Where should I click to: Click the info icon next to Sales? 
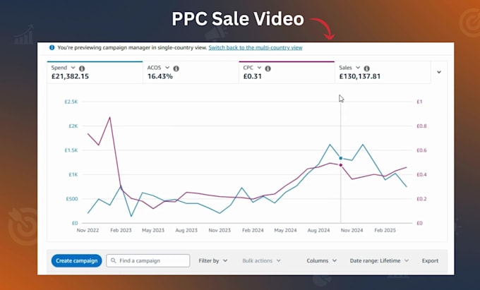tap(367, 68)
